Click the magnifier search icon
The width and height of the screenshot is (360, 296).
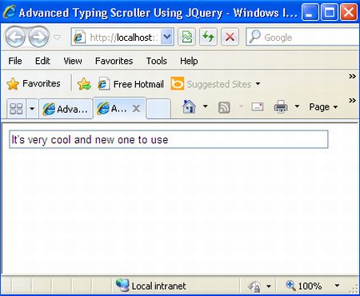(254, 37)
